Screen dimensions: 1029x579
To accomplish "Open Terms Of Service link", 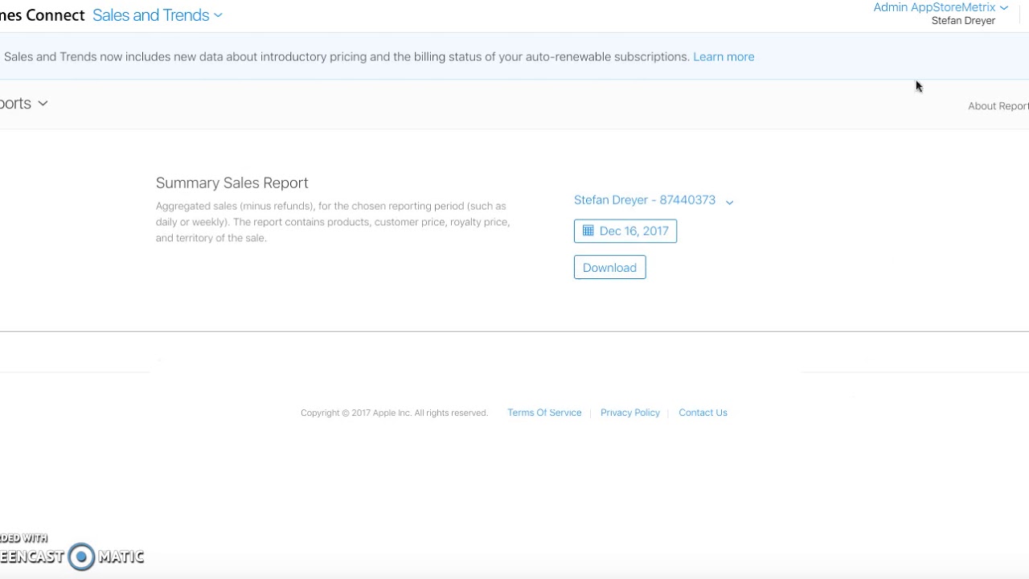I will [x=544, y=413].
